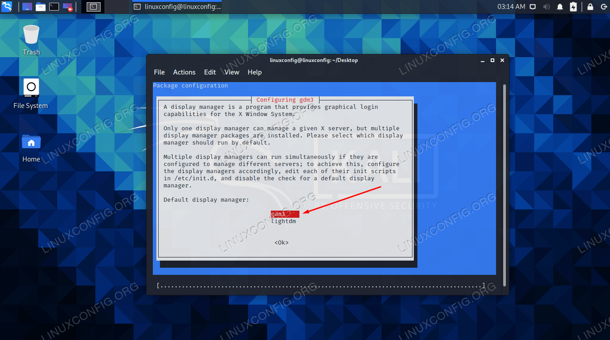The image size is (610, 340).
Task: Open the Actions menu
Action: click(184, 72)
